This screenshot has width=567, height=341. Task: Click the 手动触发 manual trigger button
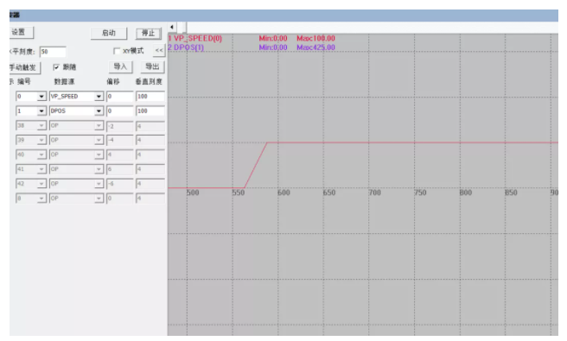click(24, 67)
